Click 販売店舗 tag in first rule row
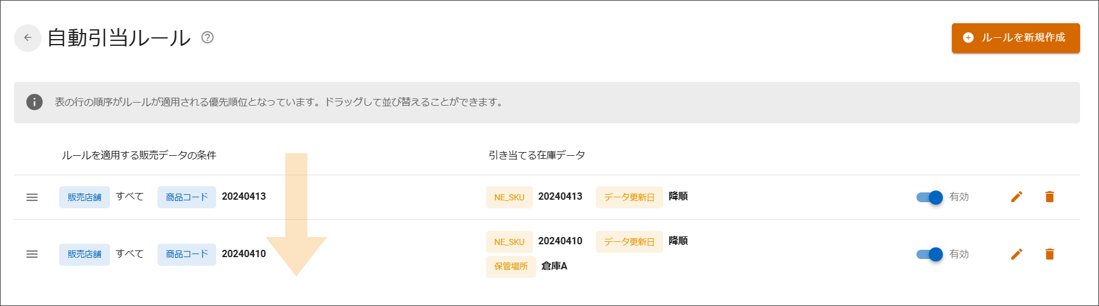The image size is (1099, 306). pos(84,197)
